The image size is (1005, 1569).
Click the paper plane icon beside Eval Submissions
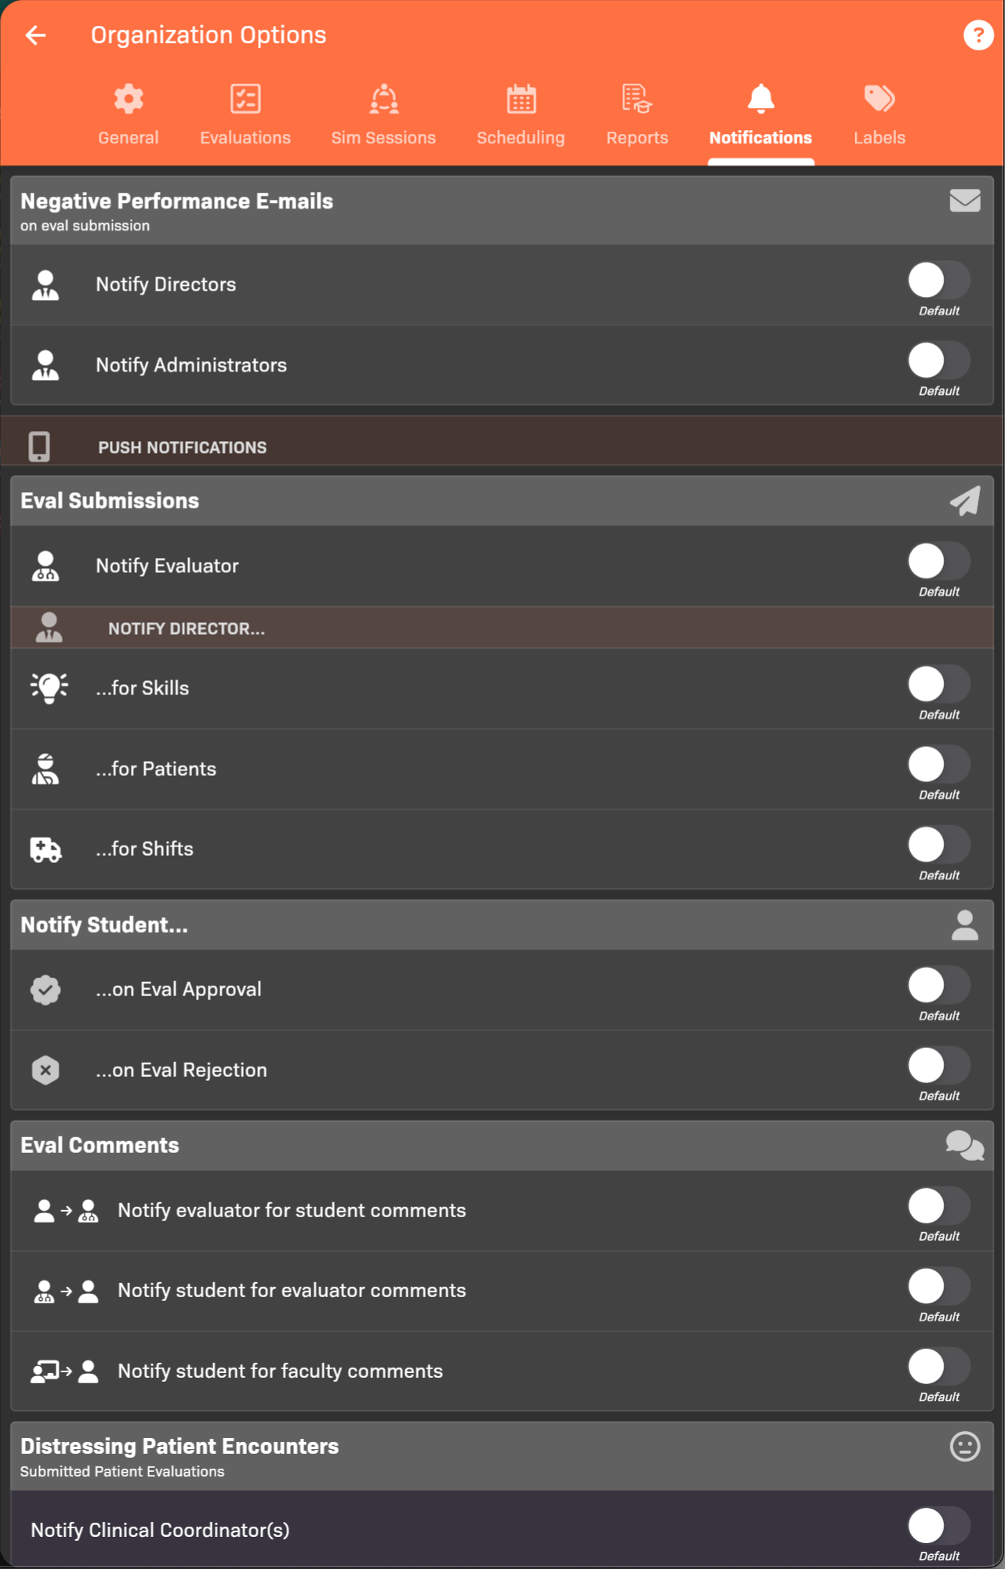click(964, 501)
